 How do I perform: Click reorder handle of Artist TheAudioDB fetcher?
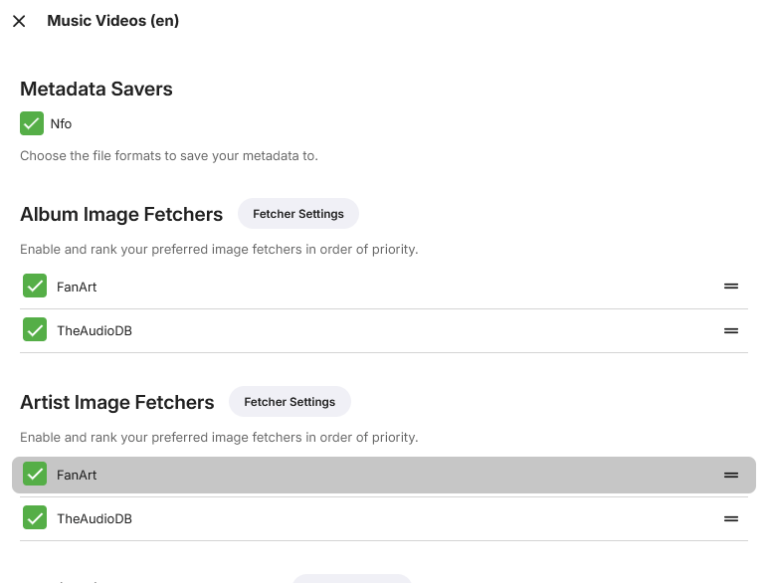[x=731, y=518]
